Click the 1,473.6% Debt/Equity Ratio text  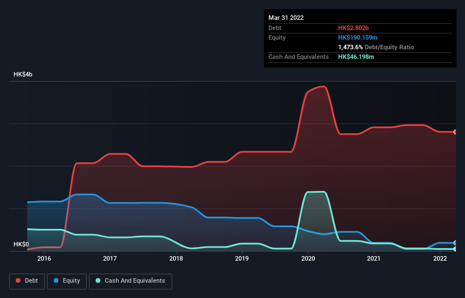point(376,47)
